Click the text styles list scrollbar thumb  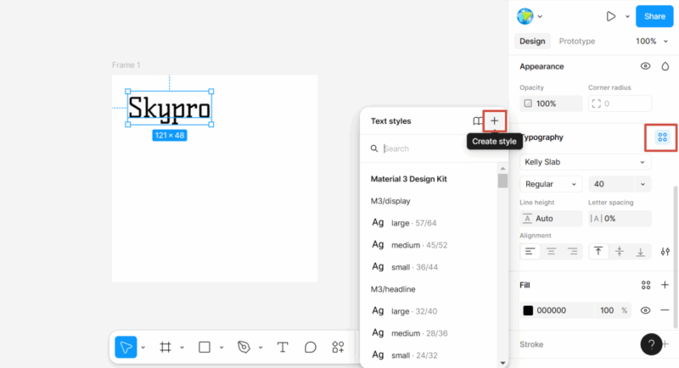pyautogui.click(x=502, y=181)
